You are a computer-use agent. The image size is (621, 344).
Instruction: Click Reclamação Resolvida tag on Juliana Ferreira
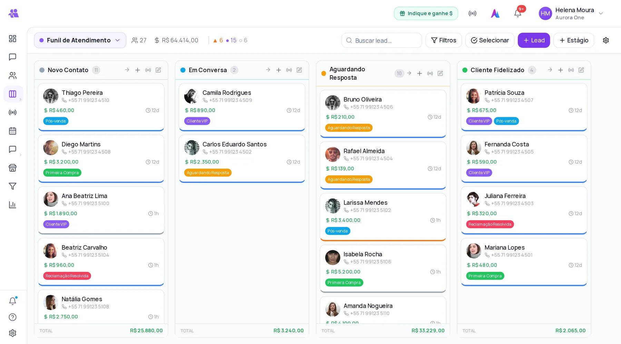coord(490,224)
